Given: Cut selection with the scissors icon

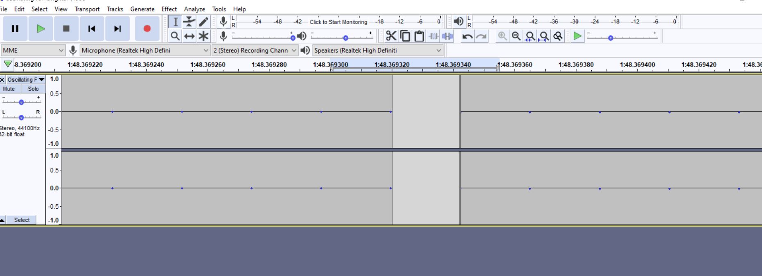Looking at the screenshot, I should (x=391, y=36).
